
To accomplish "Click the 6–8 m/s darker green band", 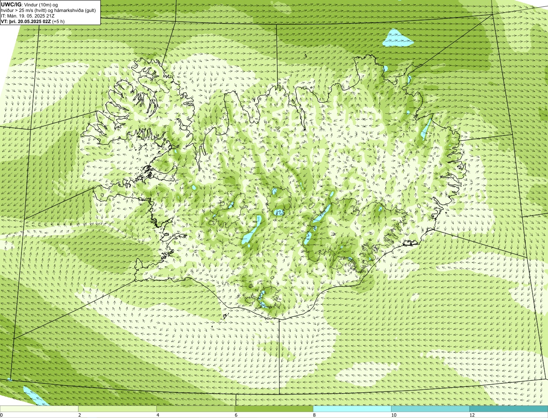I will (x=274, y=409).
